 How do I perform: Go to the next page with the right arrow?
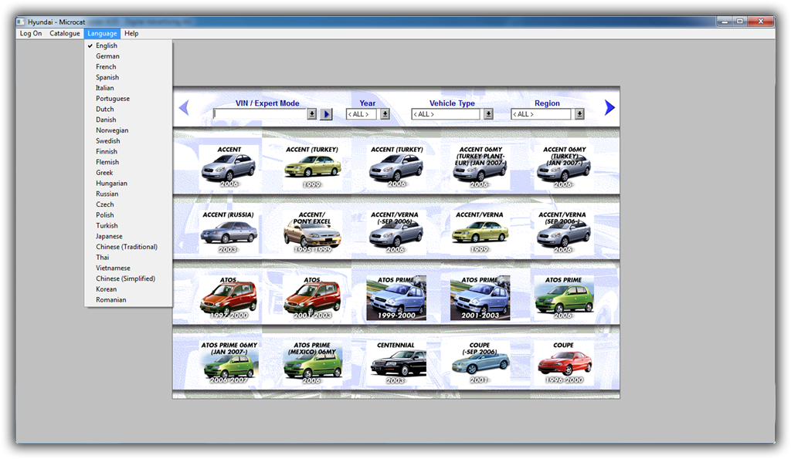point(609,107)
